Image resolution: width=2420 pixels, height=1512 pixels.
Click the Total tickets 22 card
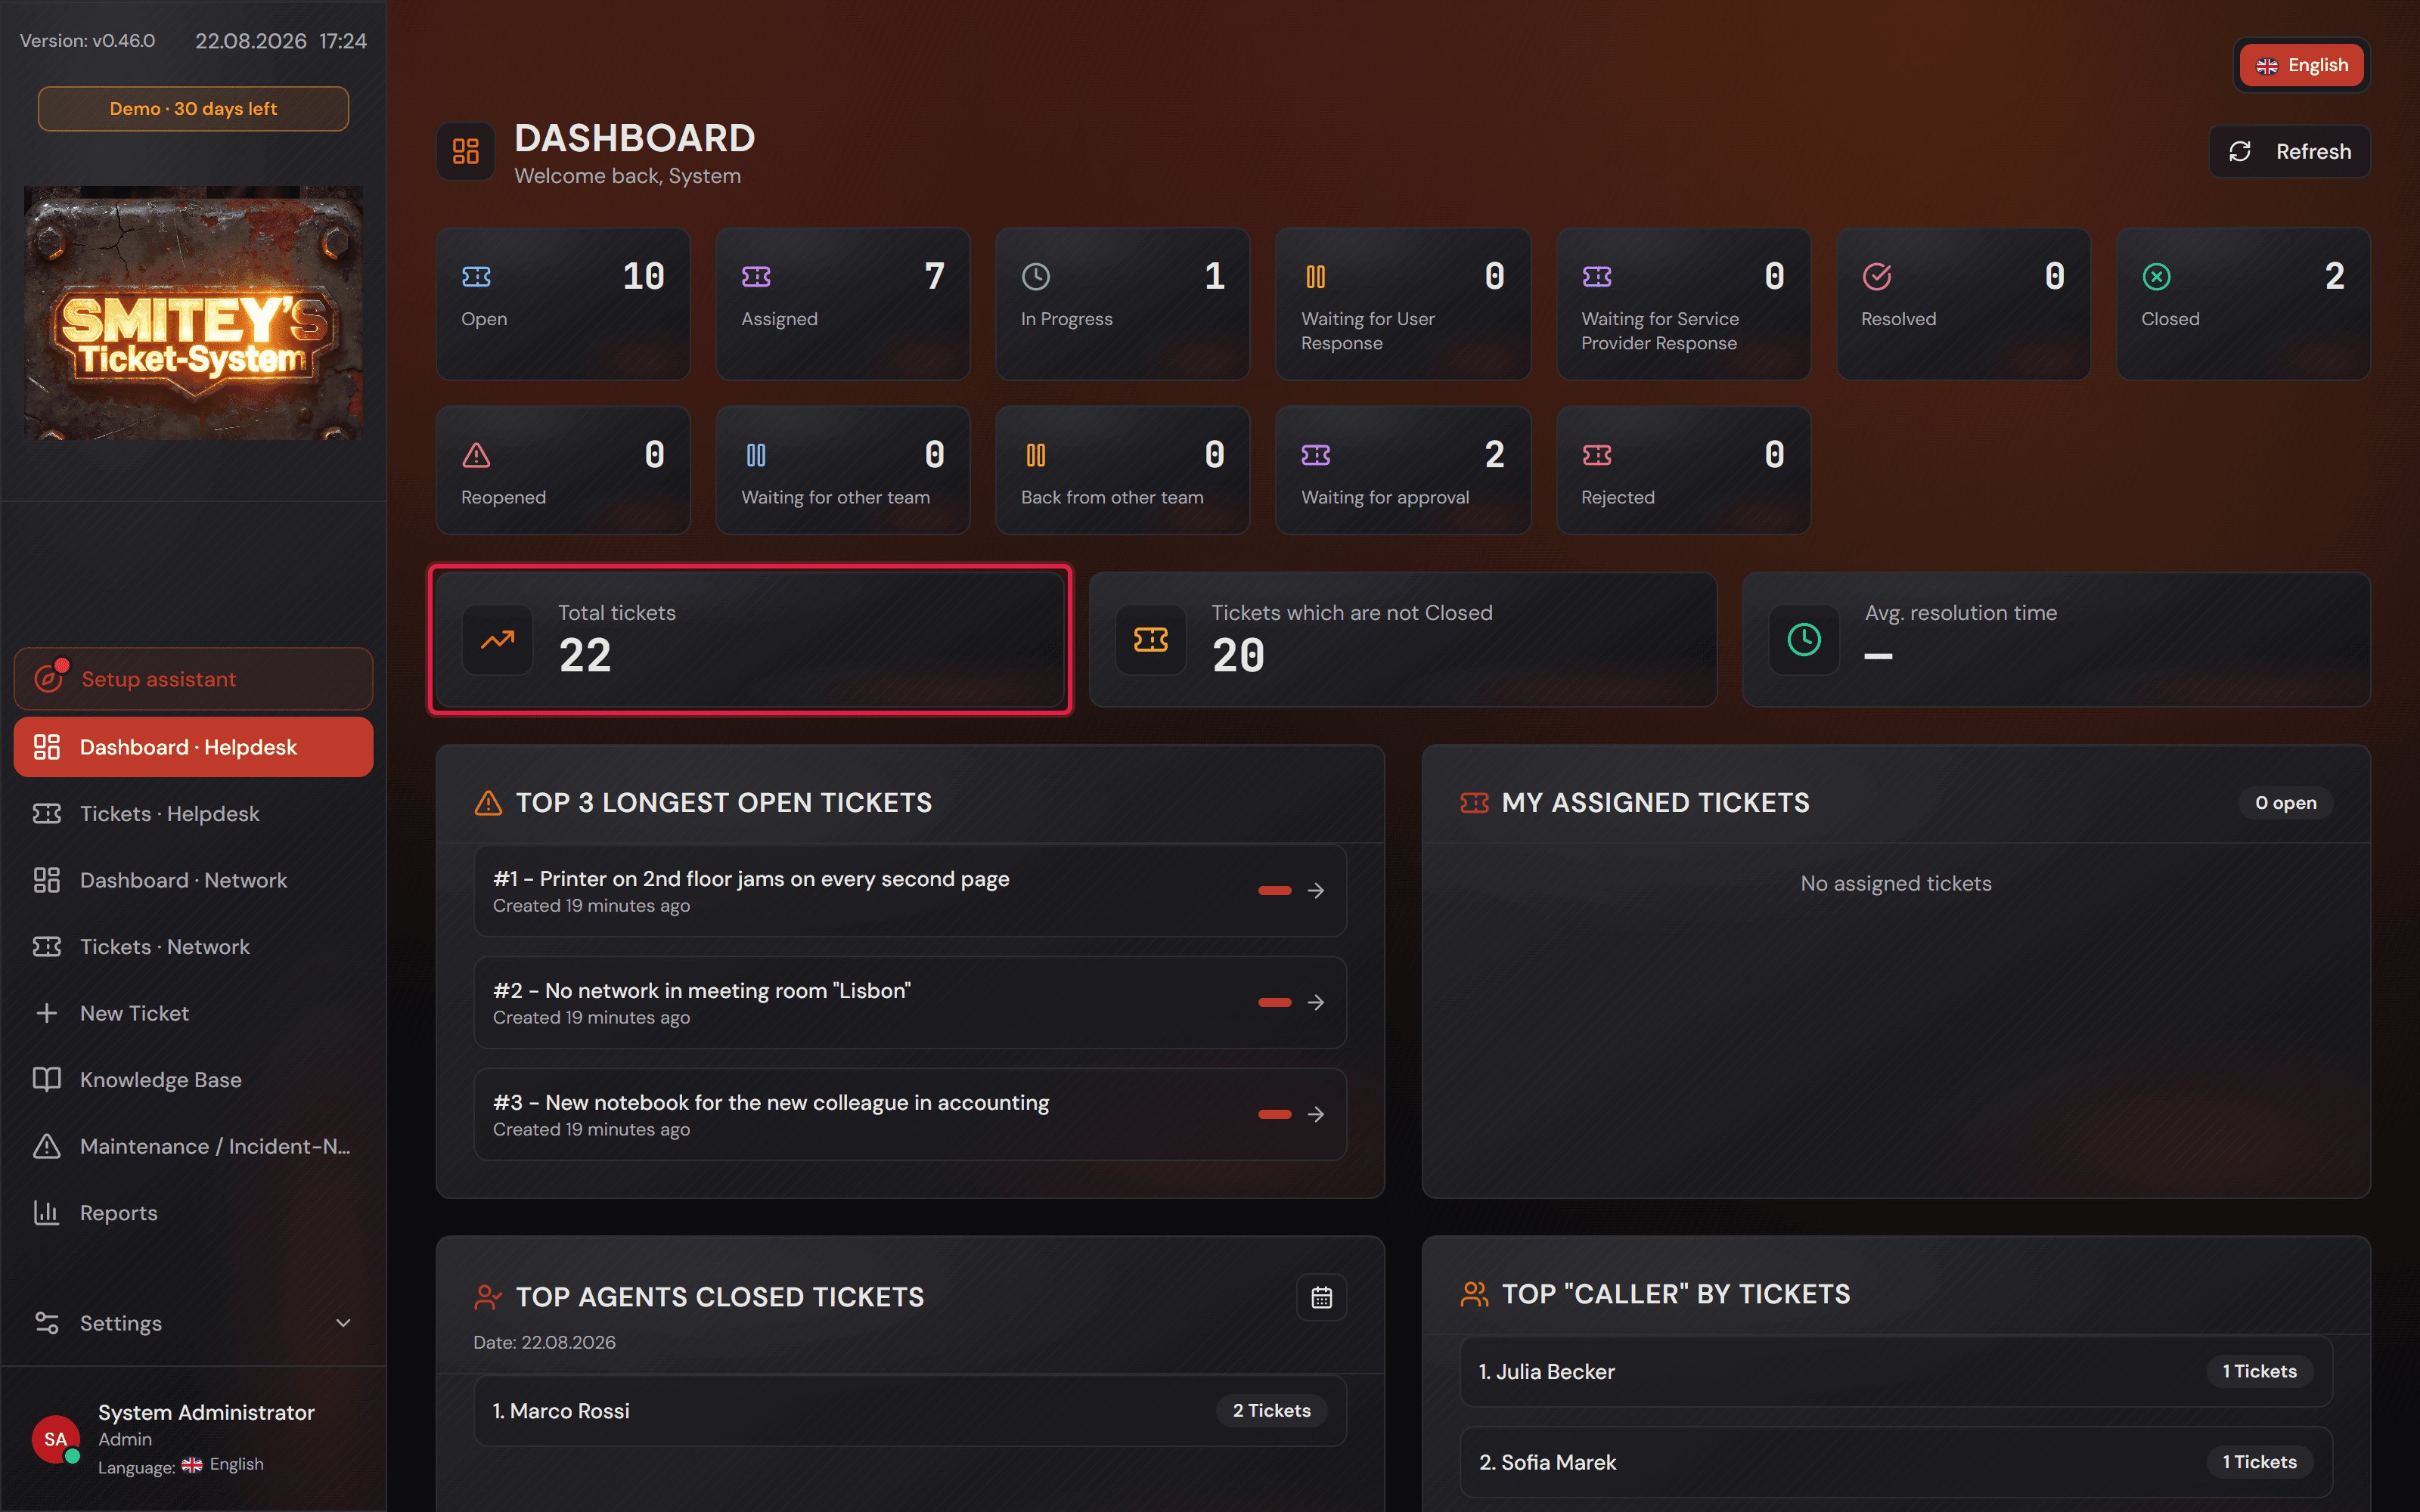[750, 640]
